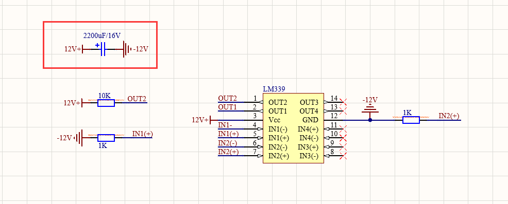
Task: Select pin 12 GND of the LM339
Action: [333, 120]
